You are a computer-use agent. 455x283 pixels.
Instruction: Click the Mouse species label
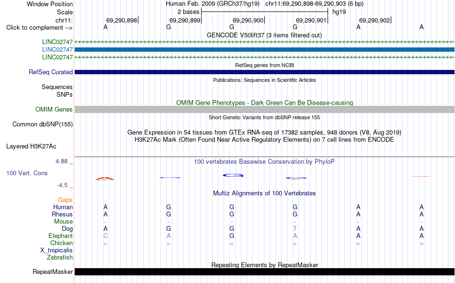coord(63,221)
